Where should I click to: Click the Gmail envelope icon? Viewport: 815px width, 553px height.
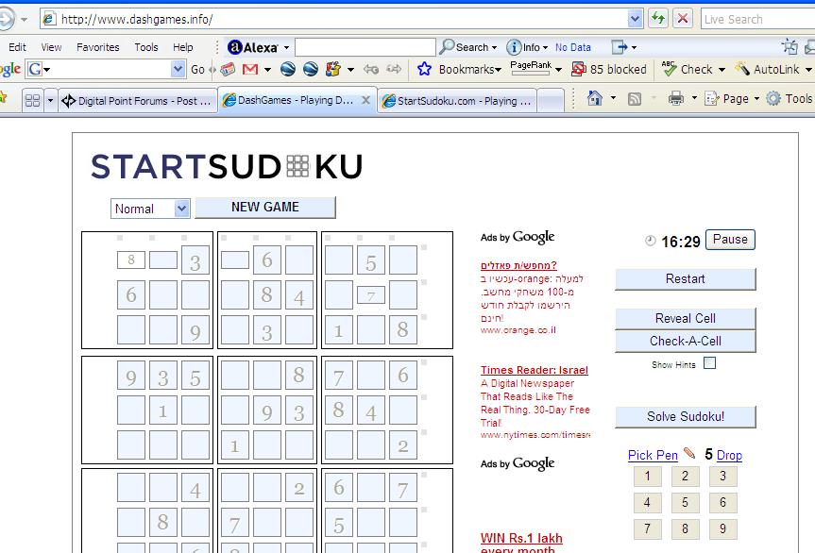click(x=250, y=69)
